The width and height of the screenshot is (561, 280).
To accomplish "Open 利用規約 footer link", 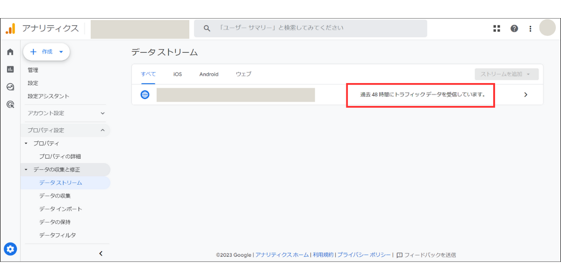I will (323, 255).
